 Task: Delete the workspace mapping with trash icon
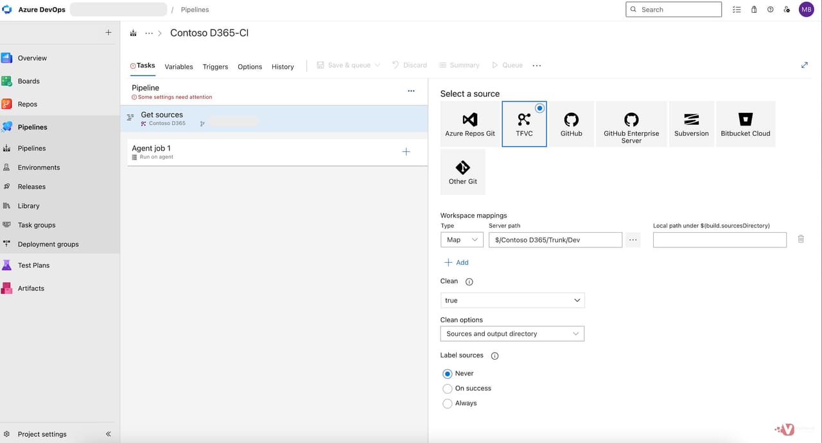(x=801, y=239)
